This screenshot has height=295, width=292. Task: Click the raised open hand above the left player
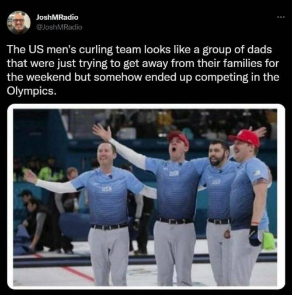[102, 132]
